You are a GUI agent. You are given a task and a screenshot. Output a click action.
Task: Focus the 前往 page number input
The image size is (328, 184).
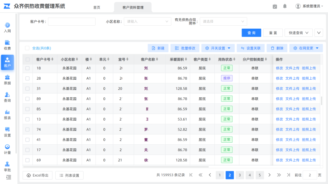[x=310, y=175]
